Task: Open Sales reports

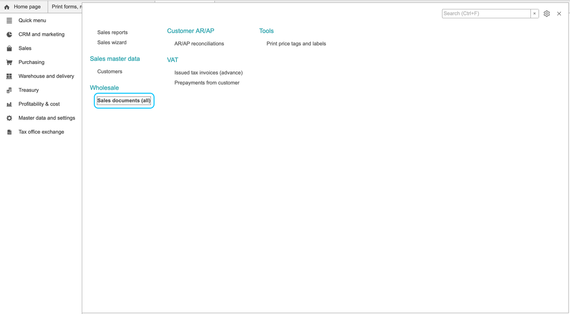Action: [x=113, y=32]
